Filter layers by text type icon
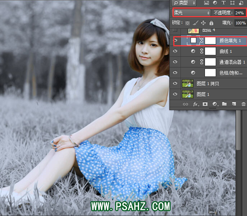This screenshot has width=247, height=216. pos(224,3)
